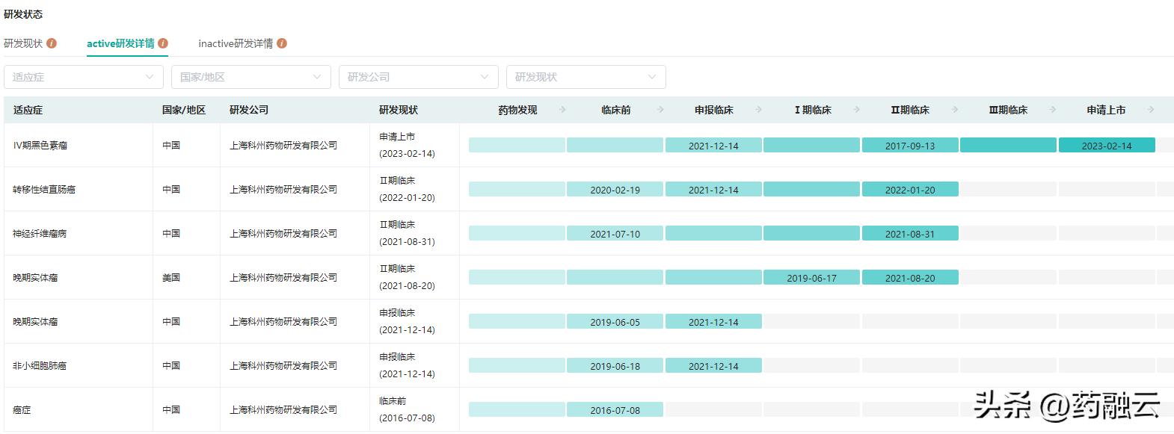Click 研发现状 column header
The width and height of the screenshot is (1174, 434).
point(399,110)
